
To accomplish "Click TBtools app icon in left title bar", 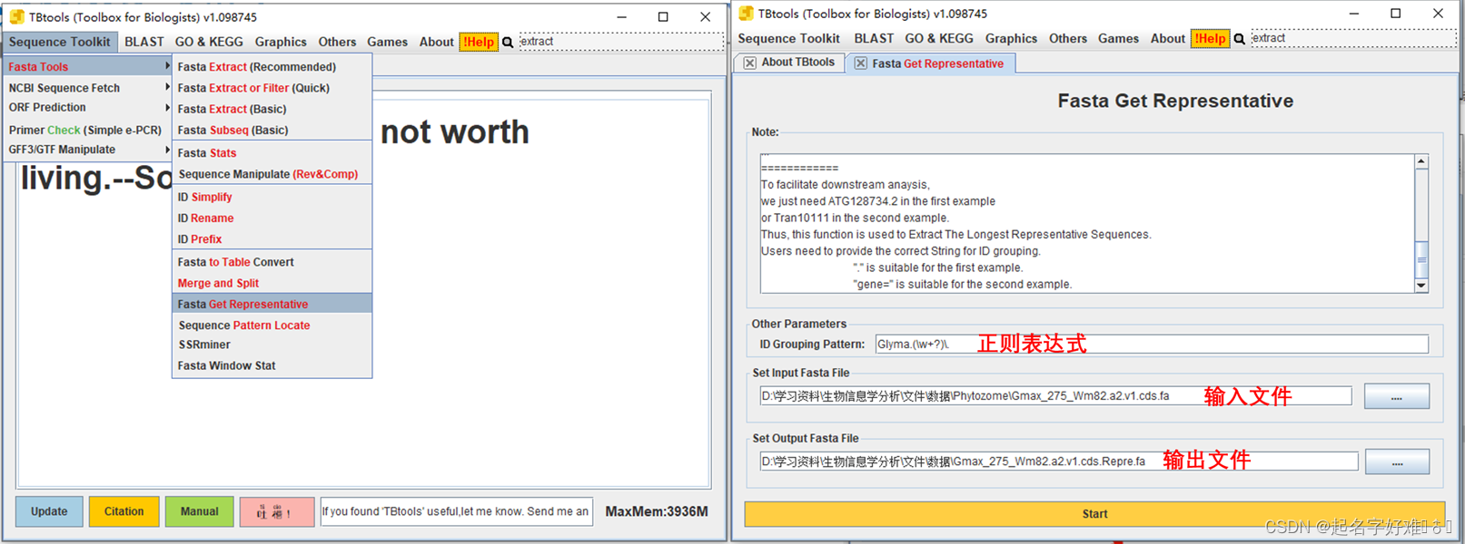I will pos(16,16).
